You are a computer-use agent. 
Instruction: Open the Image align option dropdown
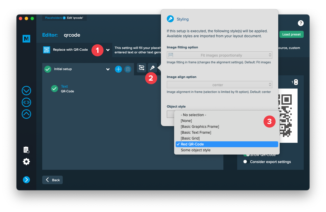(x=219, y=85)
